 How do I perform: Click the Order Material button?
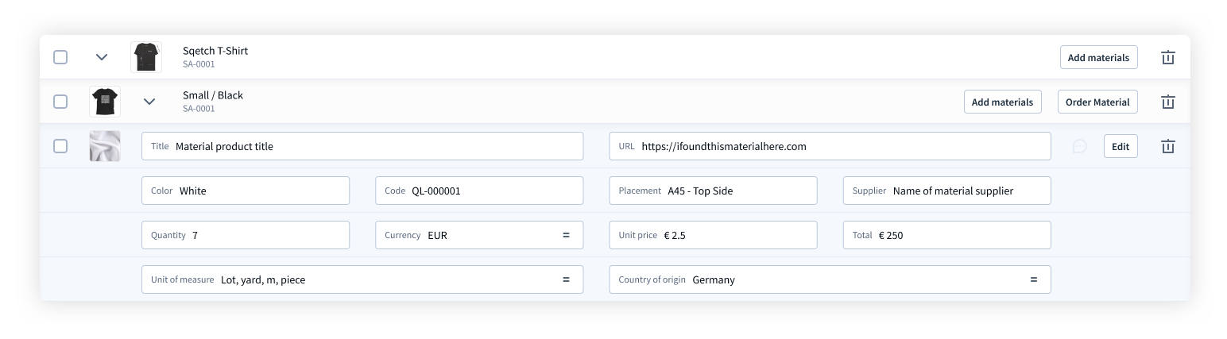(1097, 102)
